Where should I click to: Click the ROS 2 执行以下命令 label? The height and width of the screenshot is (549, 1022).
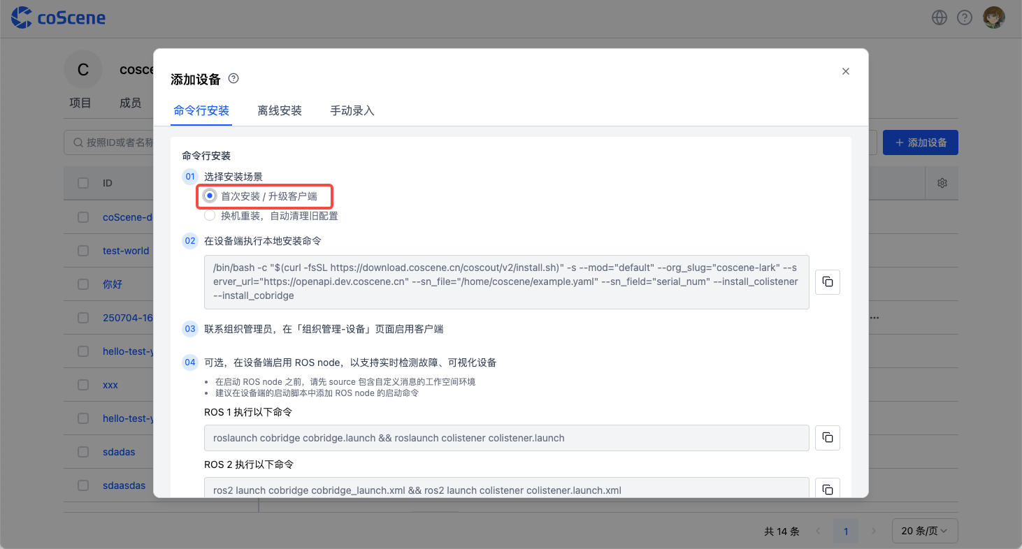pyautogui.click(x=249, y=464)
